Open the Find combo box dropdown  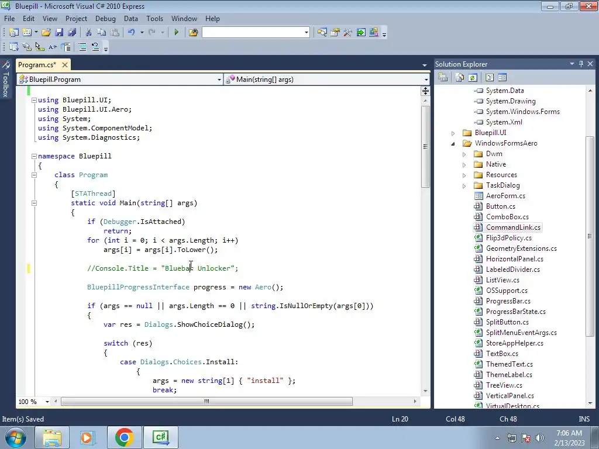point(307,33)
